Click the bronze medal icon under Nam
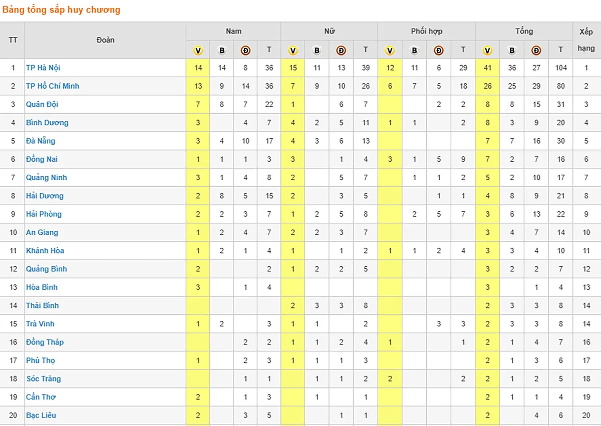This screenshot has height=426, width=601. tap(245, 50)
